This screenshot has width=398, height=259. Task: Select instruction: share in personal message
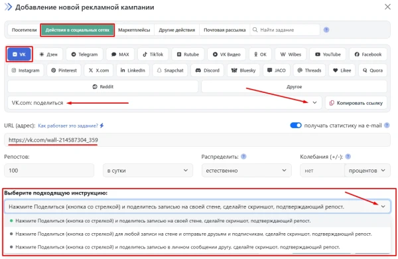(198, 247)
